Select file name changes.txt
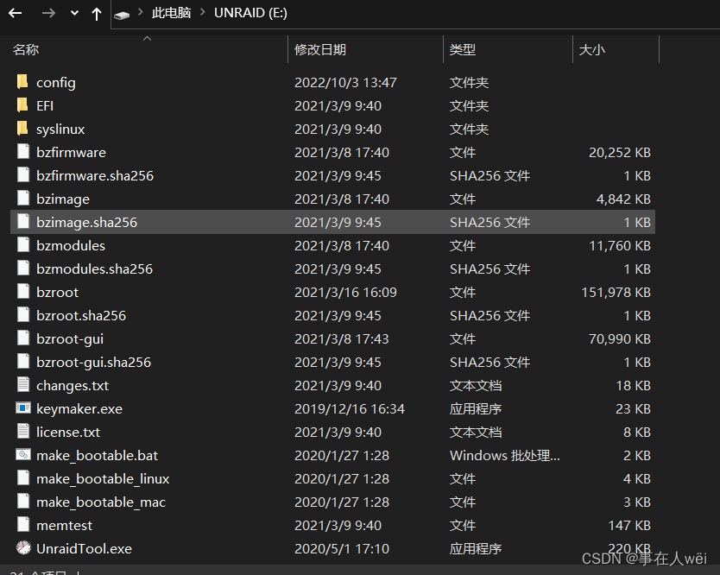 click(73, 386)
